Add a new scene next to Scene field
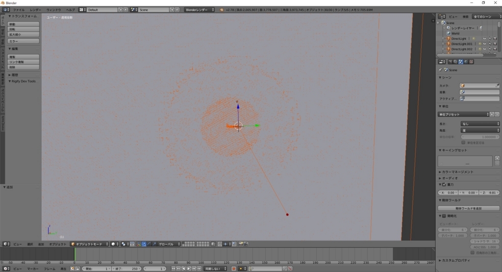This screenshot has height=272, width=502. click(172, 10)
